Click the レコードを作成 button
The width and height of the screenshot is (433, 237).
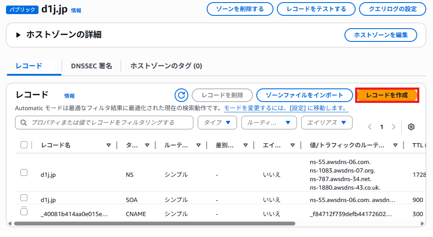pyautogui.click(x=387, y=95)
